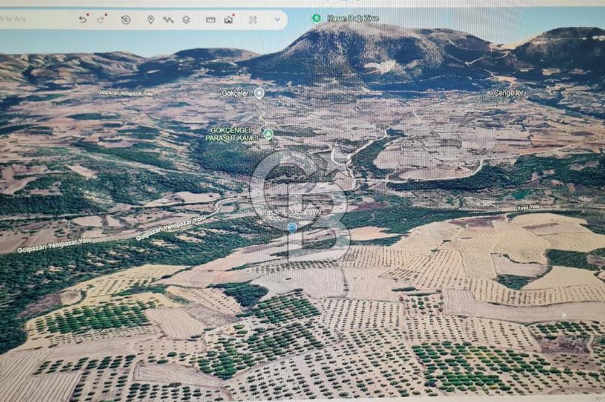This screenshot has width=605, height=402.
Task: Click the image overlay icon with red dot
Action: (x=229, y=19)
